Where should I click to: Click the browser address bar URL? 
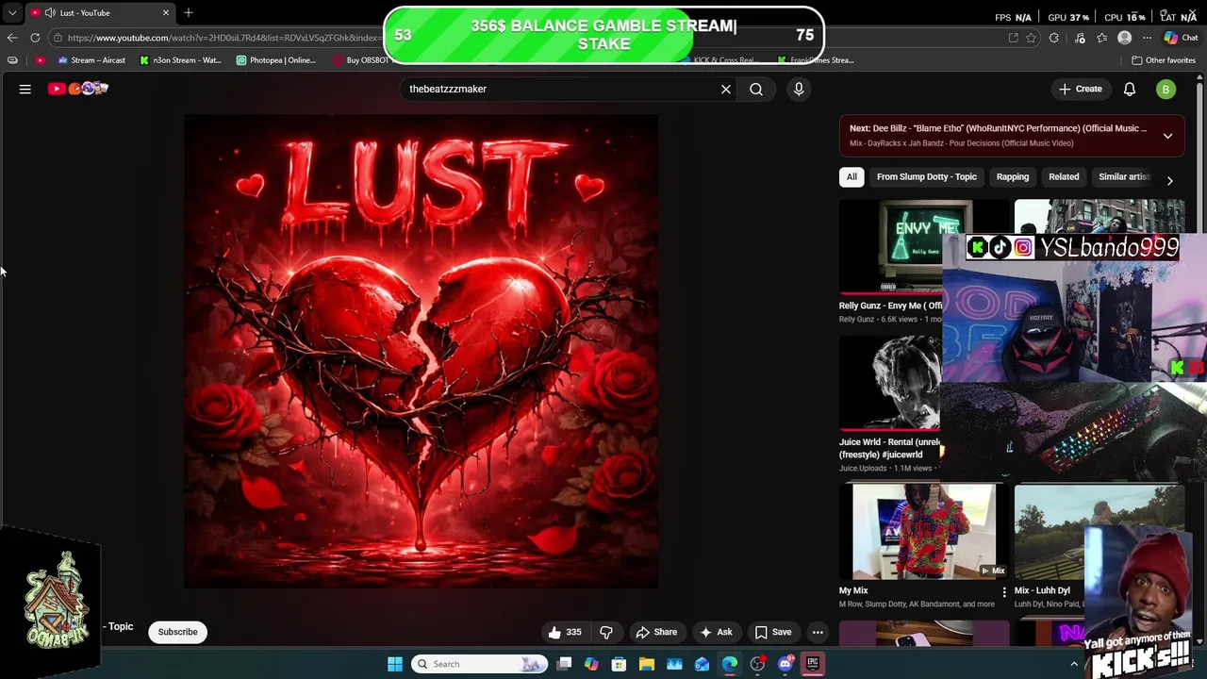(224, 38)
